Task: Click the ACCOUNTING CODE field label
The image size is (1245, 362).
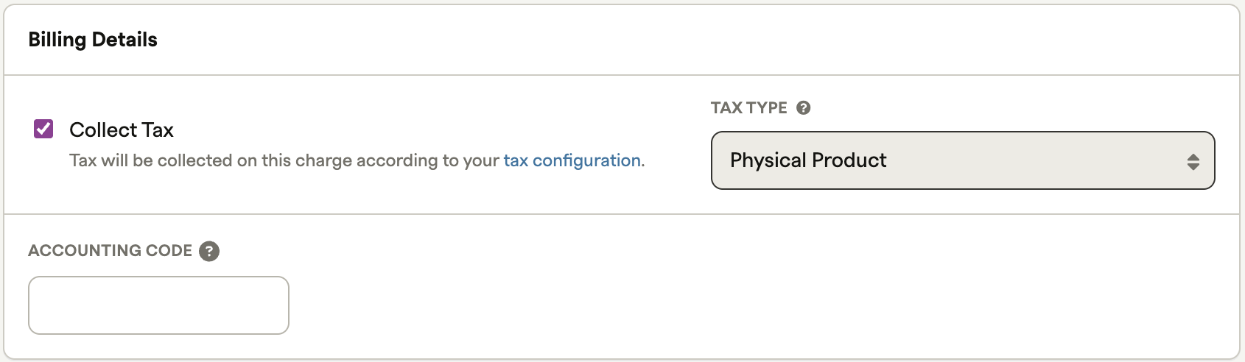Action: (x=110, y=251)
